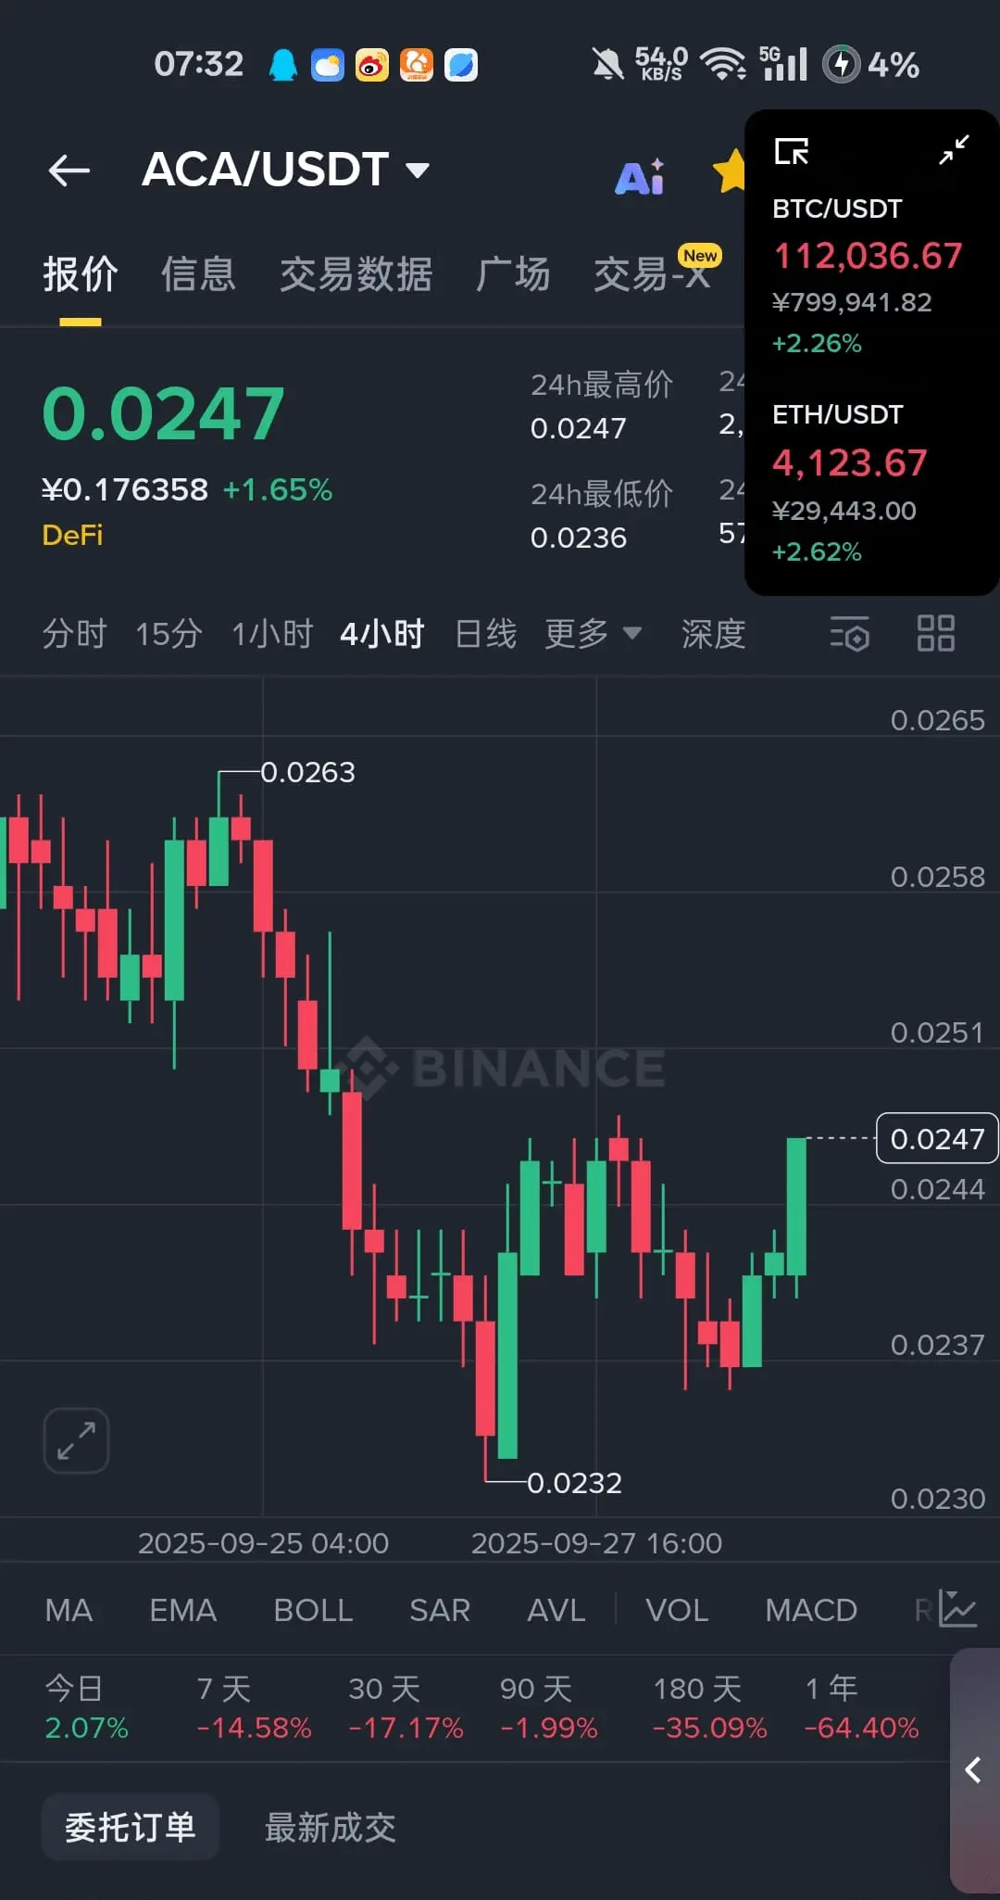This screenshot has height=1900, width=1000.
Task: Expand the side panel chevron
Action: coord(974,1769)
